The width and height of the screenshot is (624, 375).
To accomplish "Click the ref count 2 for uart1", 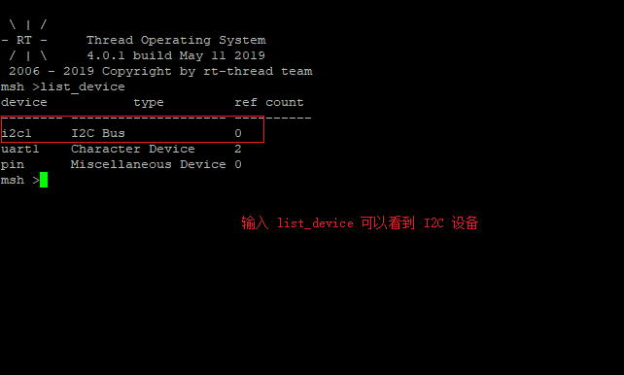I will [238, 149].
